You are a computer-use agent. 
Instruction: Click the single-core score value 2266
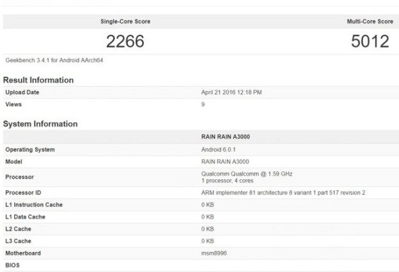[125, 42]
